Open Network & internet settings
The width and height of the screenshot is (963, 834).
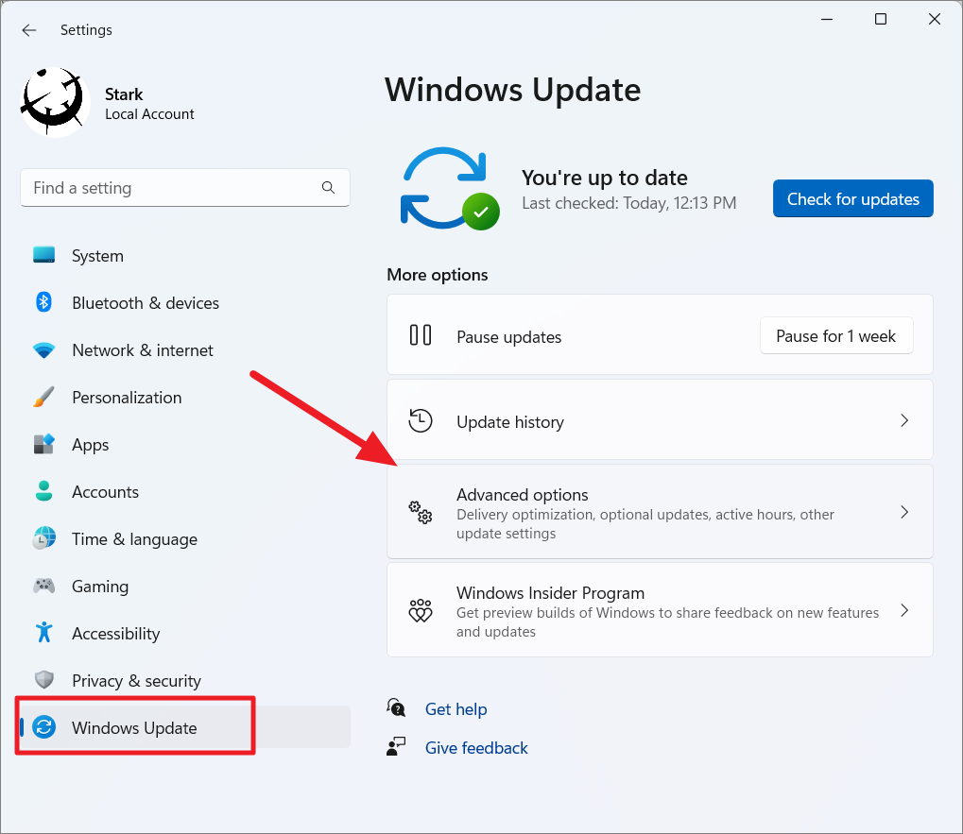pos(185,349)
